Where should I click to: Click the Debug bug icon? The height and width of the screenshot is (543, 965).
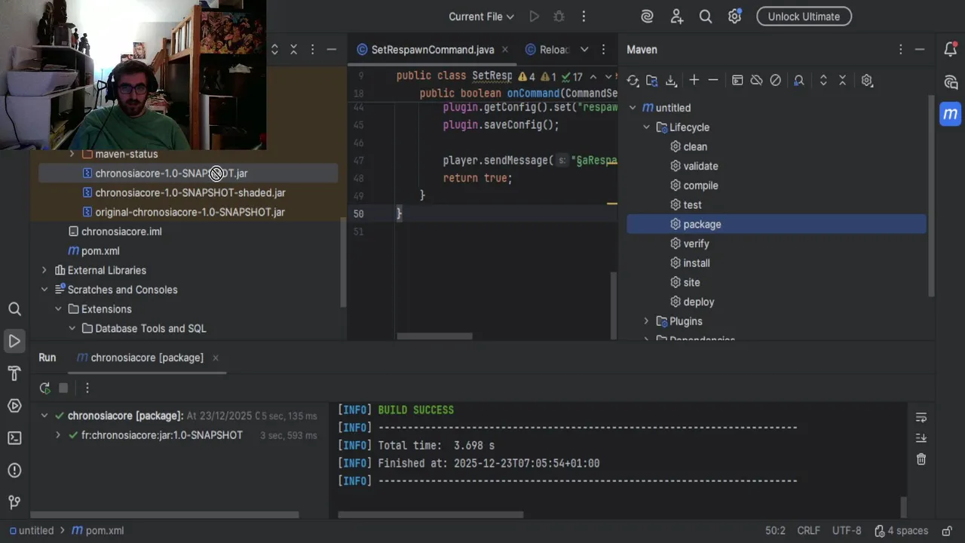coord(559,17)
